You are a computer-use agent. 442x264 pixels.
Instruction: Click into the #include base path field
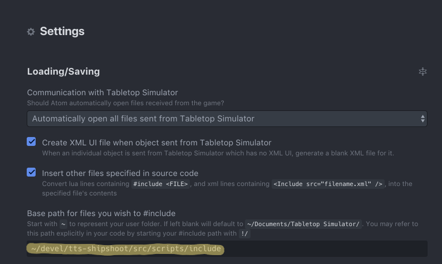pos(227,249)
